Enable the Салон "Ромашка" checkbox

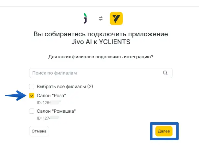click(32, 111)
